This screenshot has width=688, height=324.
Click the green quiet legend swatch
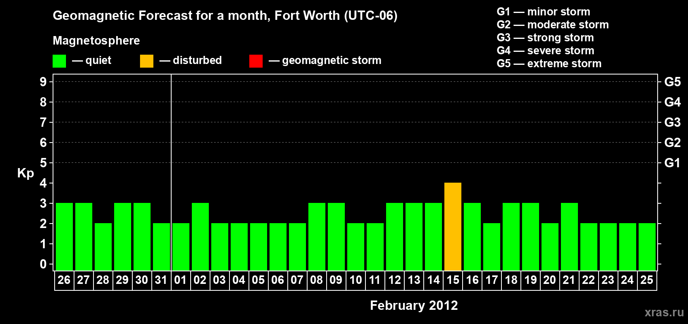pyautogui.click(x=59, y=61)
